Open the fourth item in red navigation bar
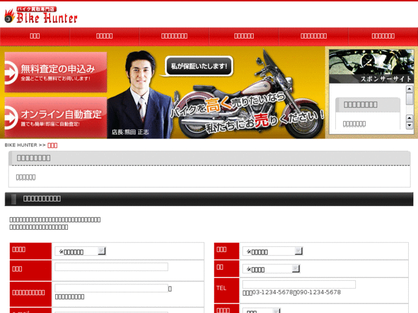Viewport: 418px width, 313px height. coord(244,36)
